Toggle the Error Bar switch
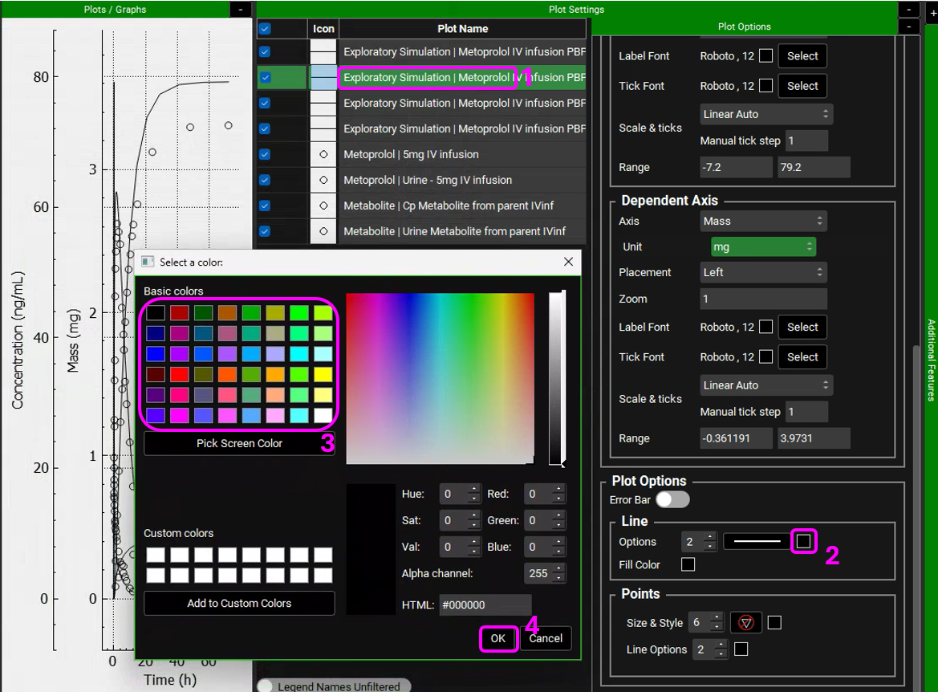 (x=672, y=499)
